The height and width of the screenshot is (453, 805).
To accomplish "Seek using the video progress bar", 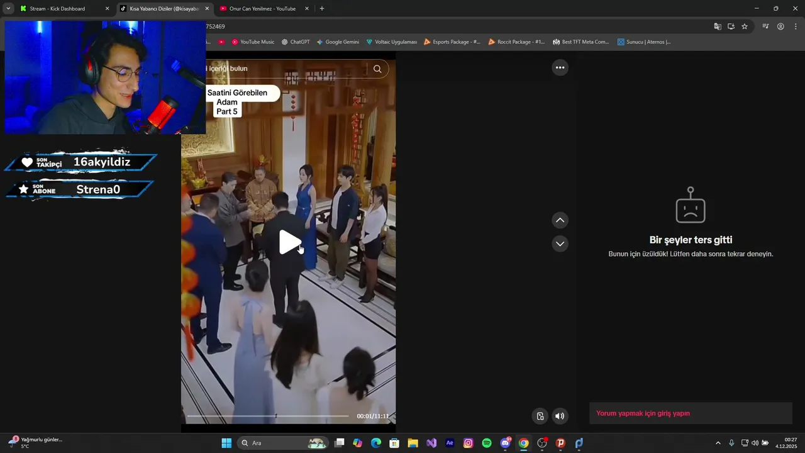I will 268,416.
